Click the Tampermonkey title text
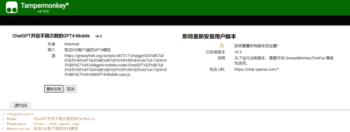 point(45,6)
